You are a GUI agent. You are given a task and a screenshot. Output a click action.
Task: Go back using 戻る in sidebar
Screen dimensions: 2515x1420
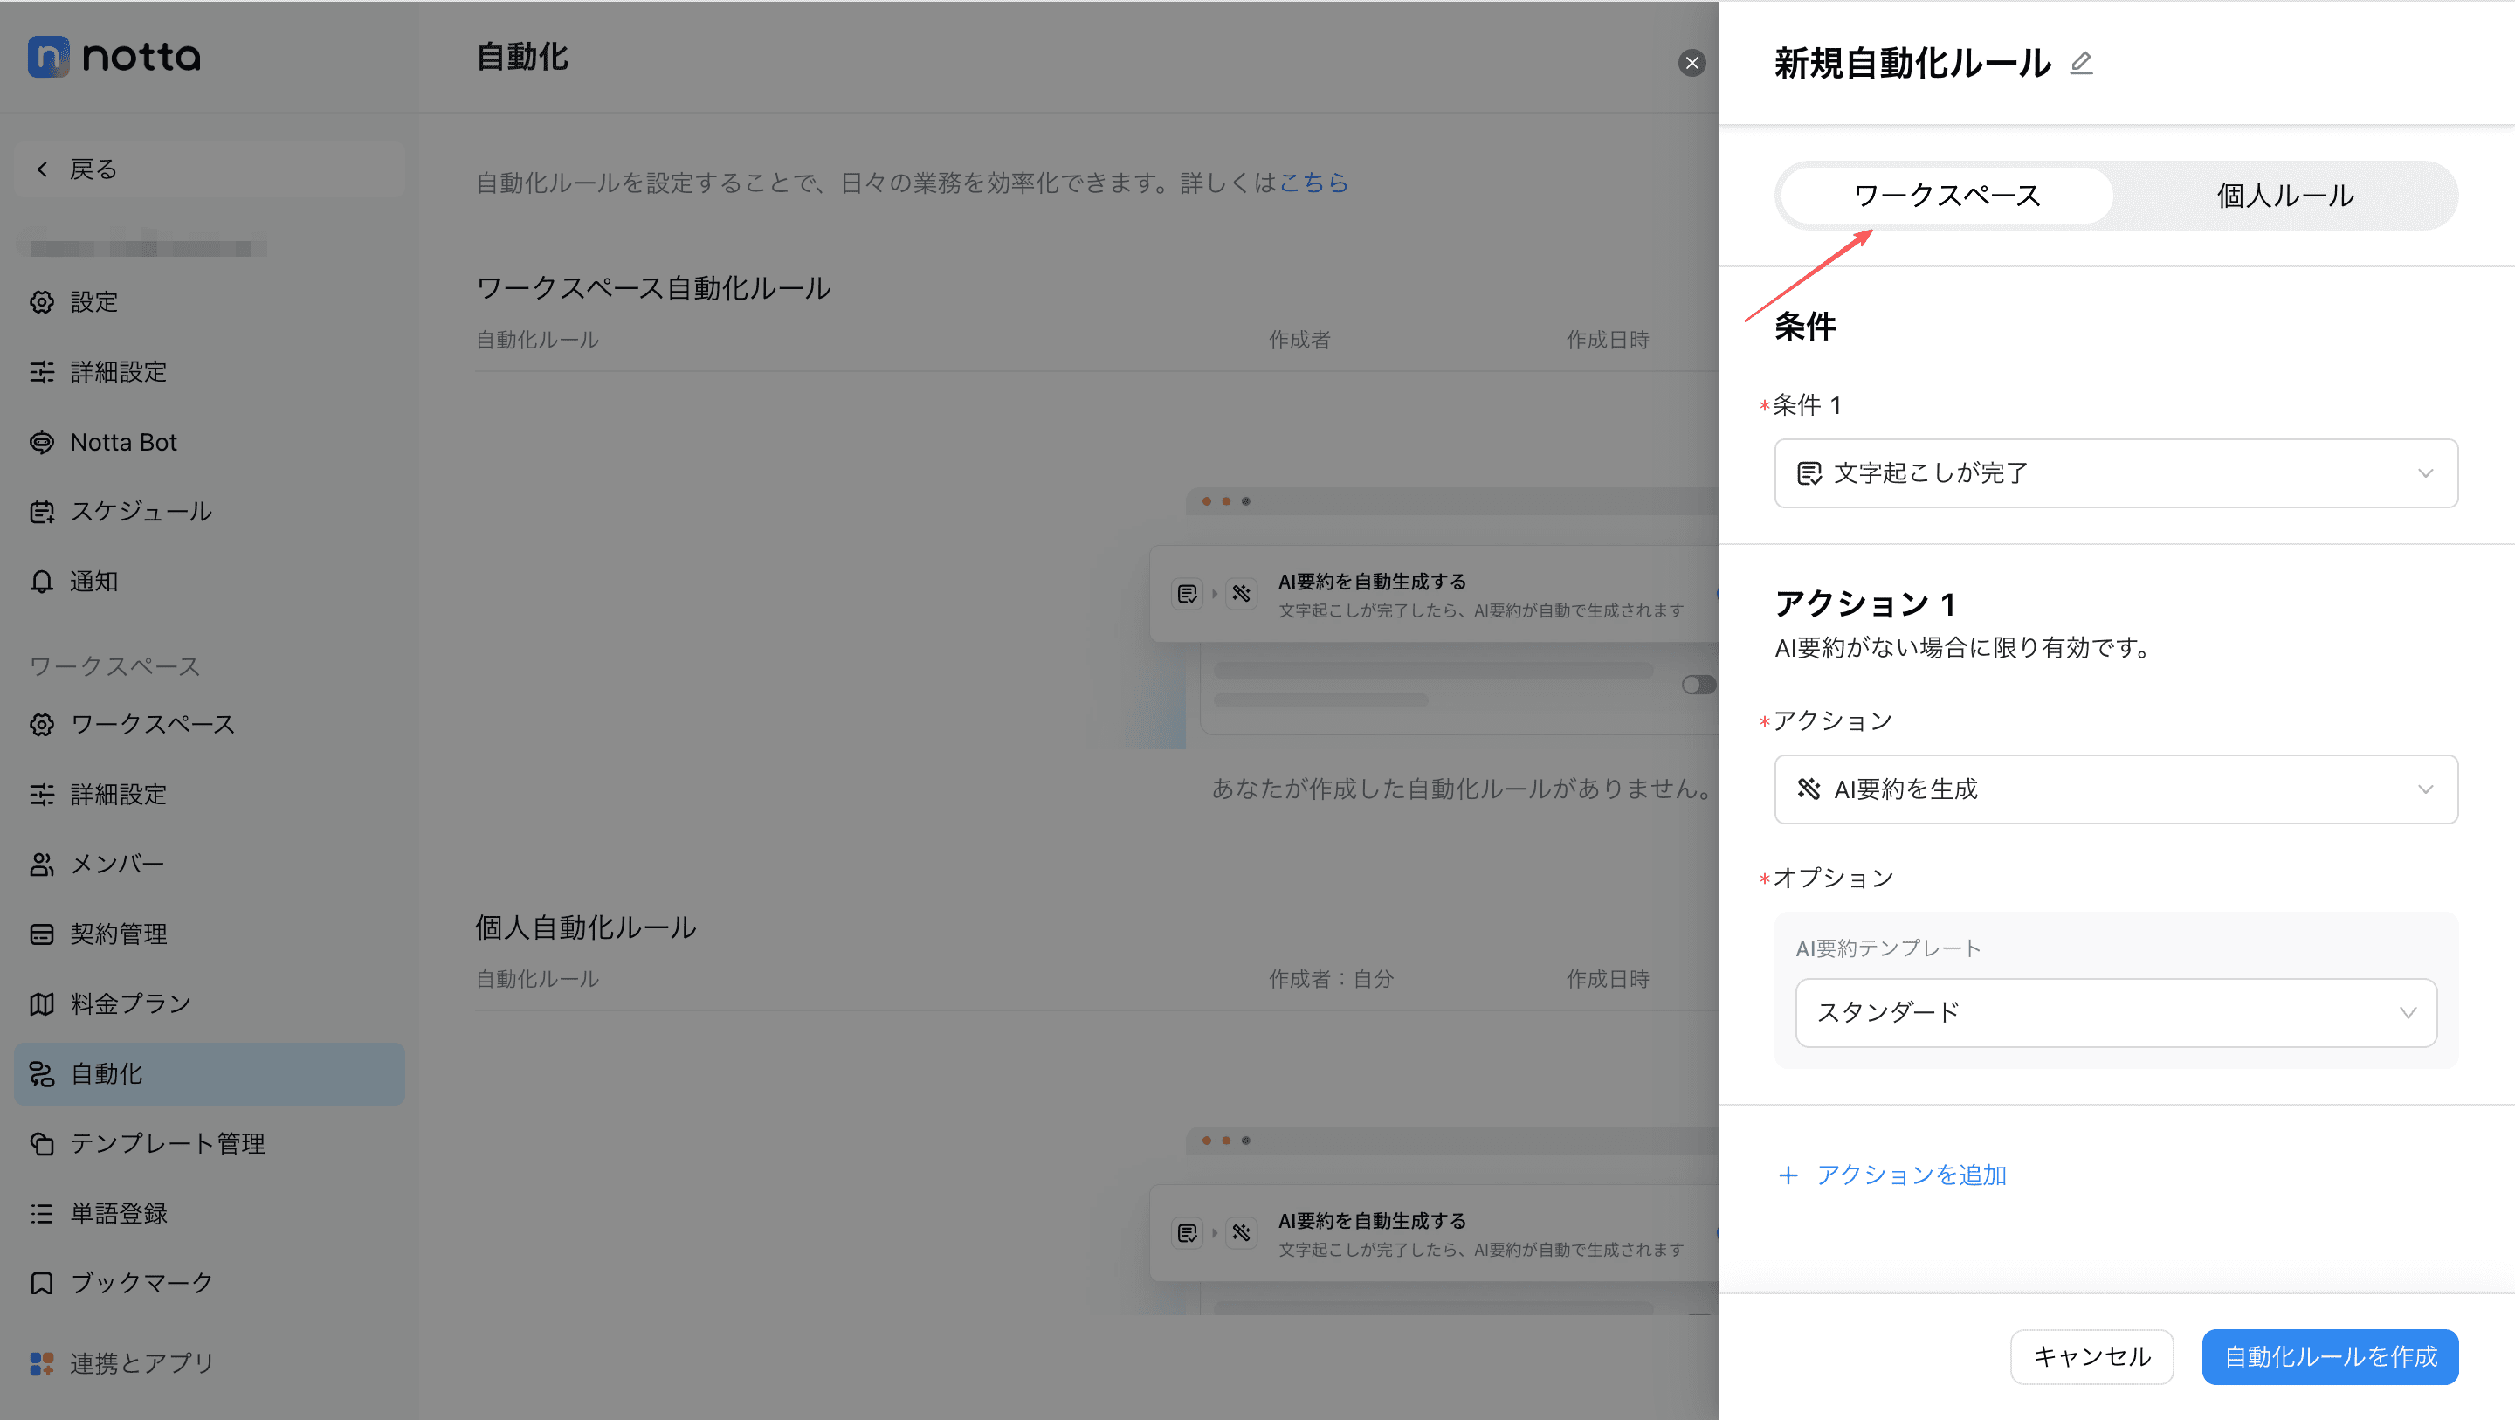(x=93, y=170)
